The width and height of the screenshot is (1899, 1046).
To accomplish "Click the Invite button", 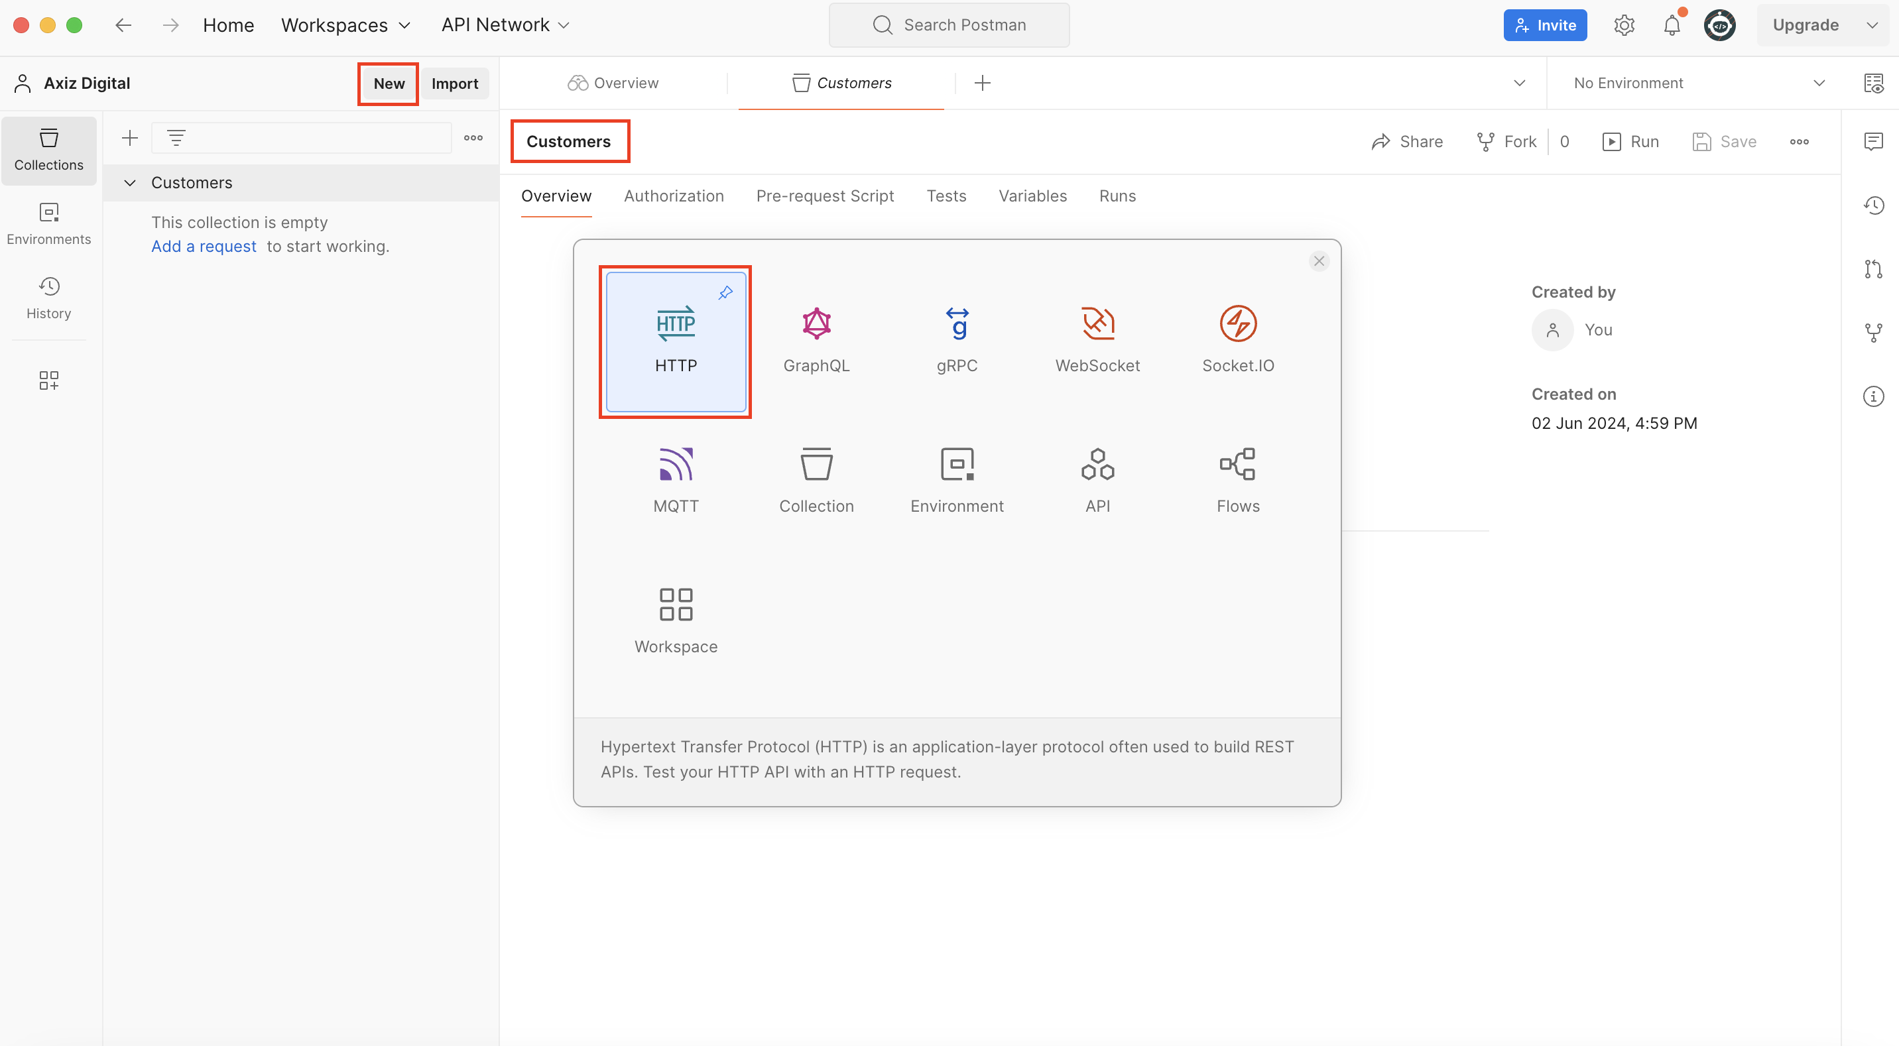I will 1545,25.
